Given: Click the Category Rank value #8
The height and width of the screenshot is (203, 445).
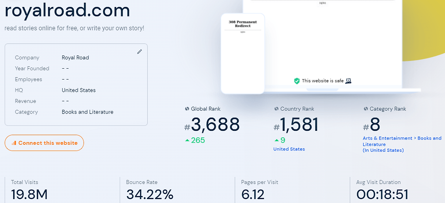Looking at the screenshot, I should 372,125.
